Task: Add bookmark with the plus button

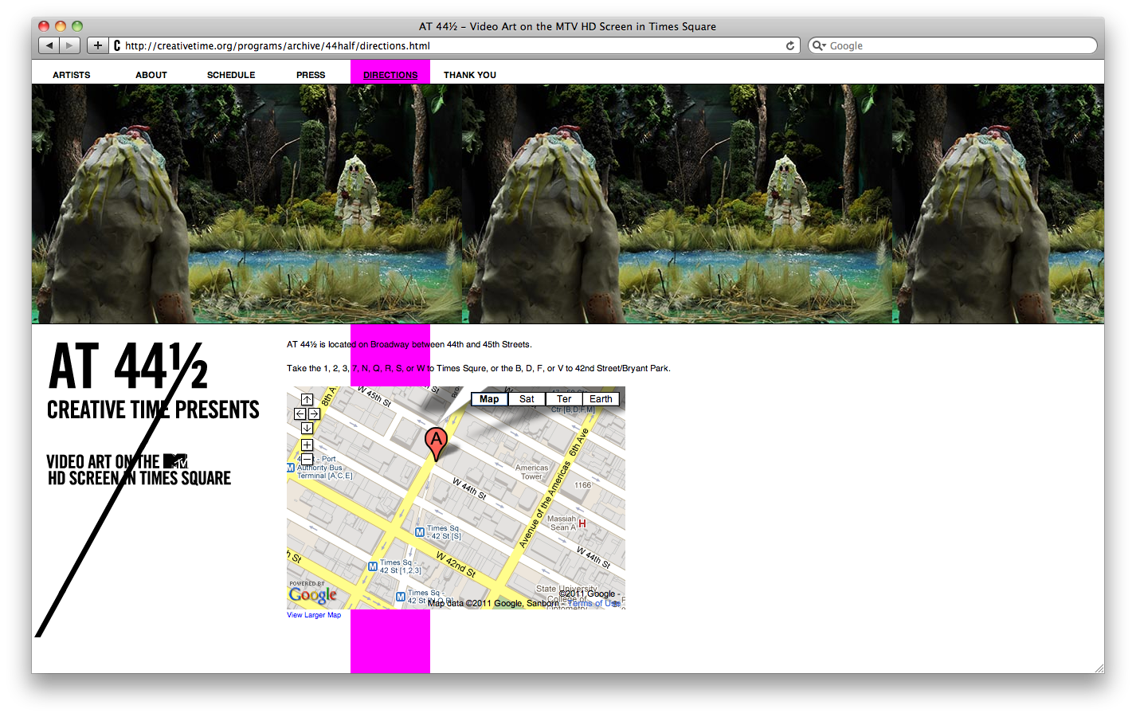Action: point(97,45)
